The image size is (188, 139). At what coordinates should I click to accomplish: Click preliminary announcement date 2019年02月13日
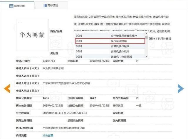pyautogui.click(x=53, y=106)
